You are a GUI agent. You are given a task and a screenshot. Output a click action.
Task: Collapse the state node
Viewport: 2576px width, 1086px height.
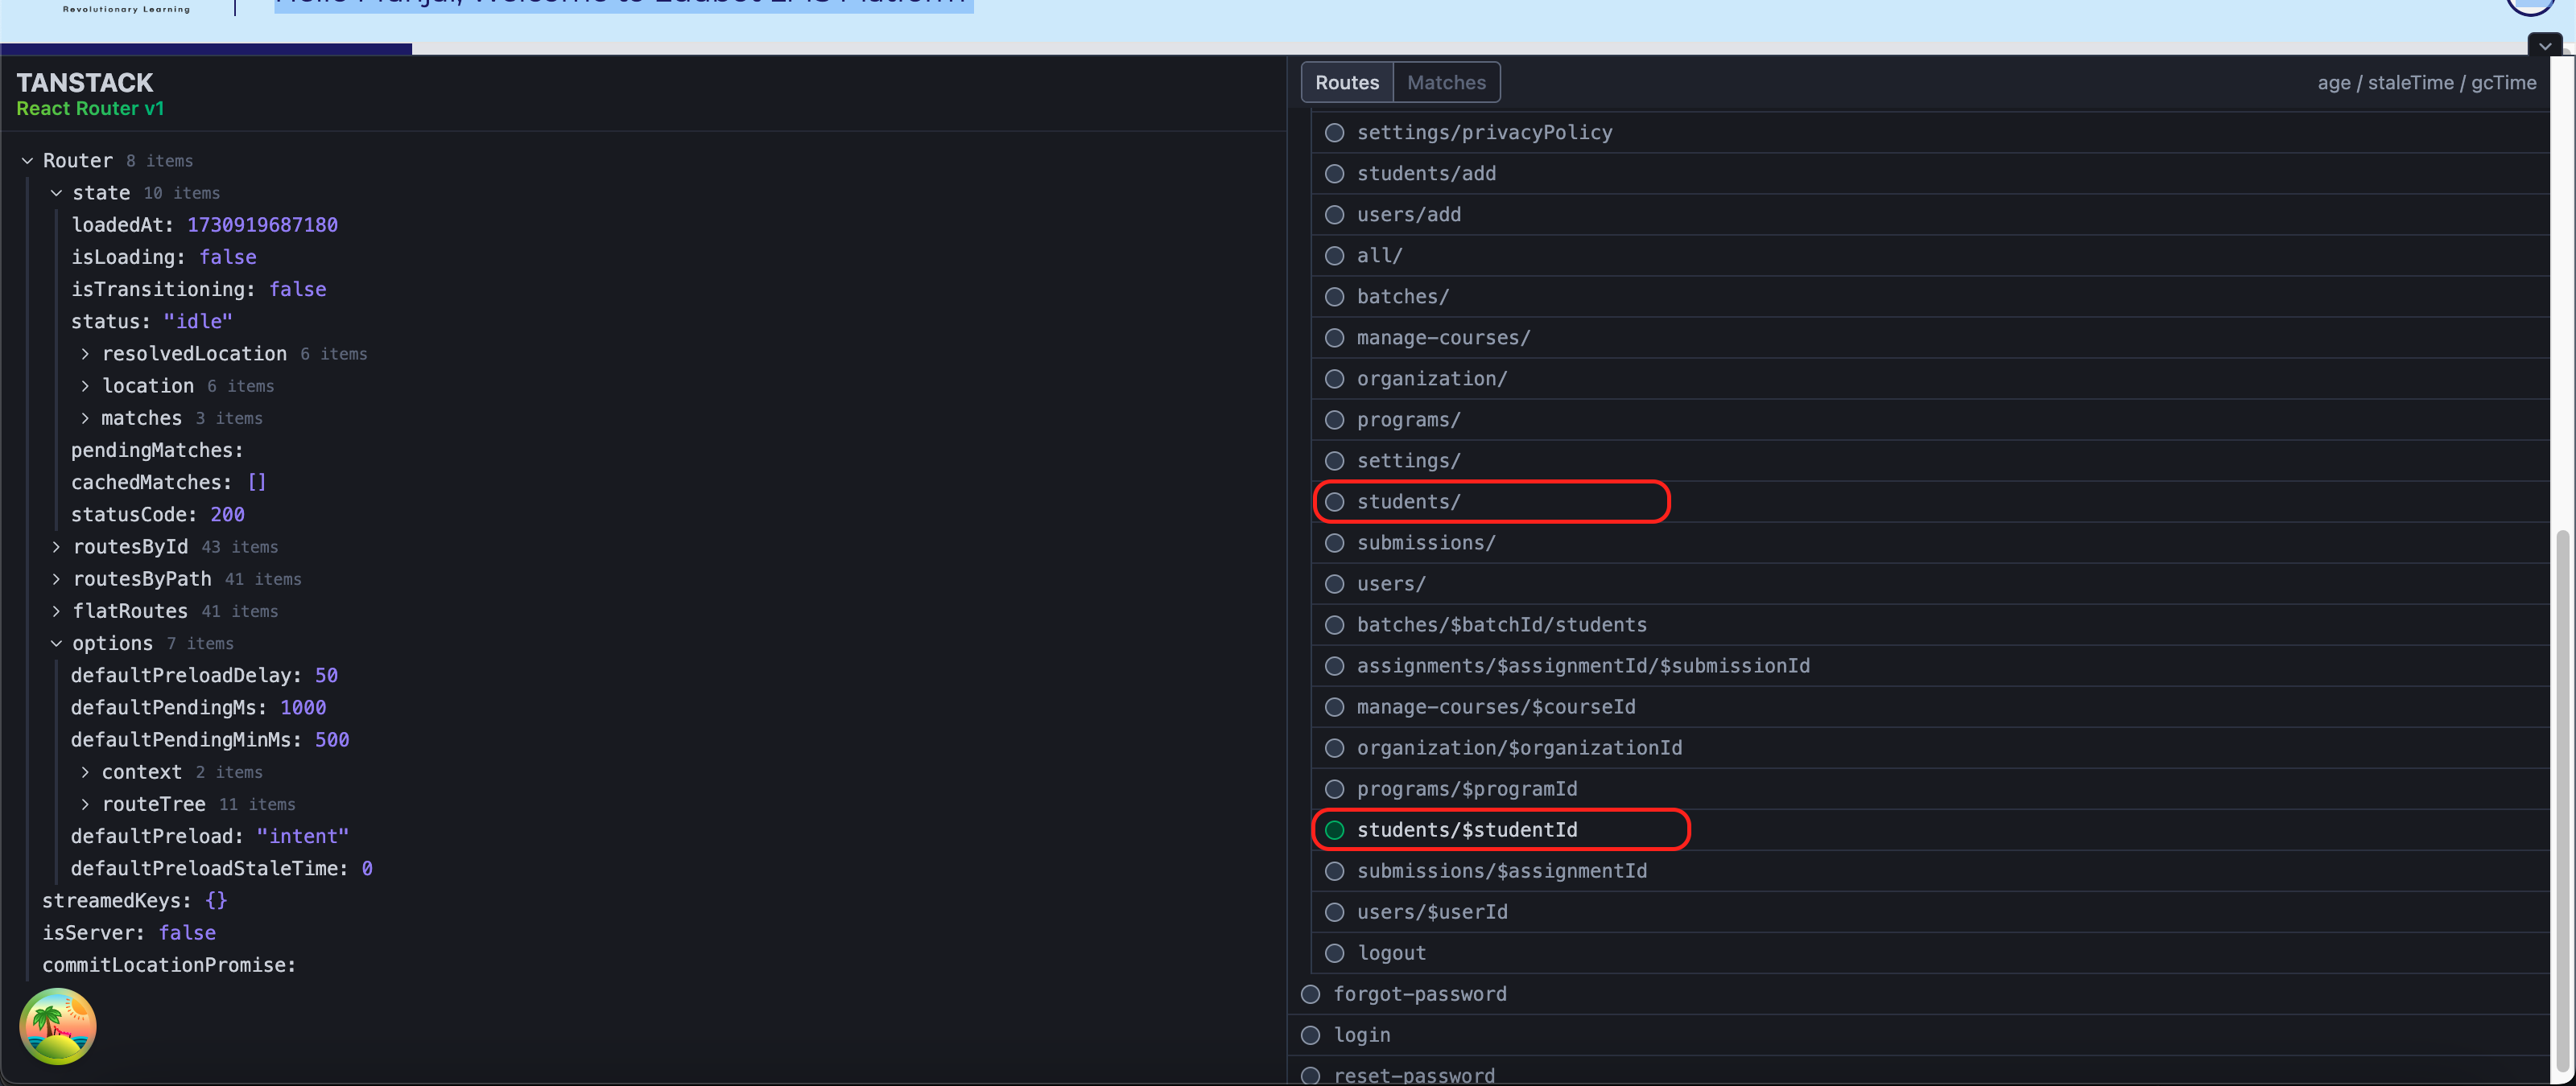click(x=57, y=193)
